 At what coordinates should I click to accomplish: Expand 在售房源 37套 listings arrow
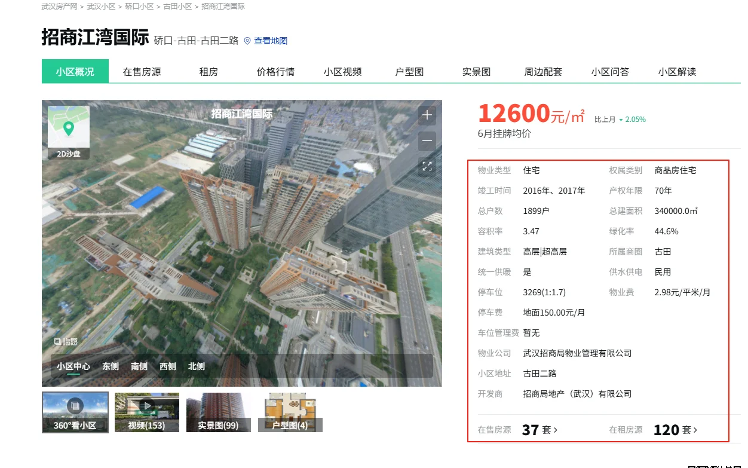pyautogui.click(x=555, y=430)
